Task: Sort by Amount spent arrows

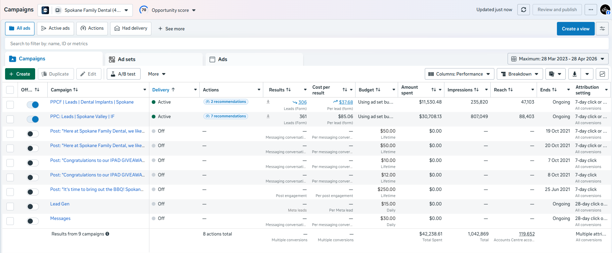Action: coord(434,90)
